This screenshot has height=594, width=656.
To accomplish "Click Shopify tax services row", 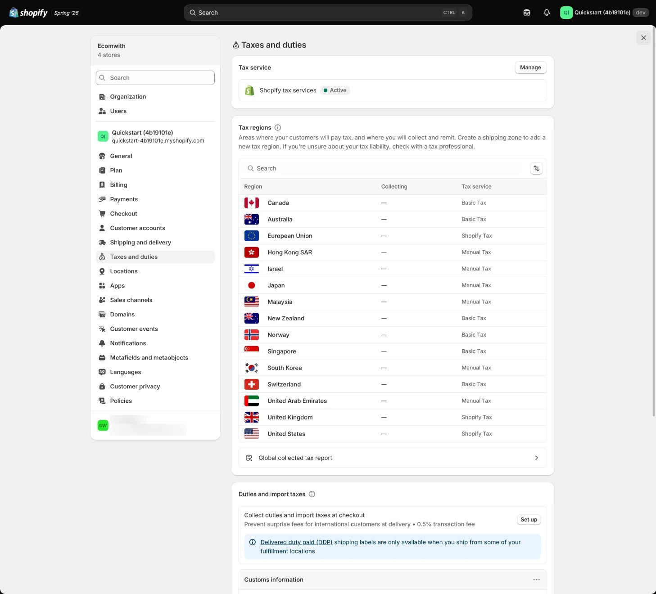I will click(392, 90).
